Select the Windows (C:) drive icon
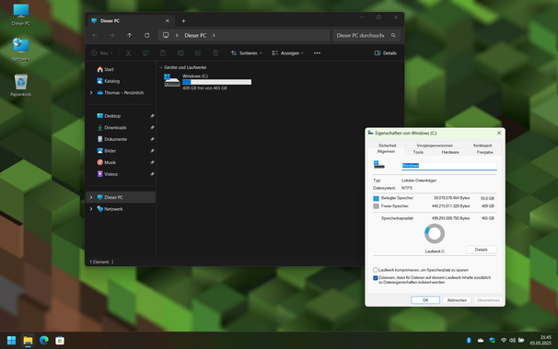Image resolution: width=558 pixels, height=349 pixels. (172, 80)
